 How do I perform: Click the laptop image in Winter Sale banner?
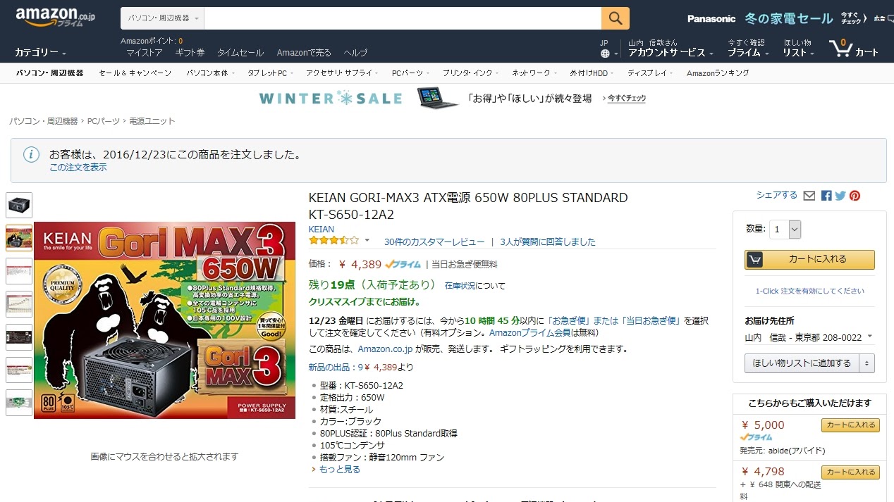pos(437,98)
